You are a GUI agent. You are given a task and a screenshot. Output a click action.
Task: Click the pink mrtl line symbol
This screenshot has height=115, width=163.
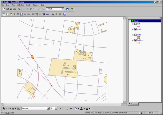click(x=138, y=27)
